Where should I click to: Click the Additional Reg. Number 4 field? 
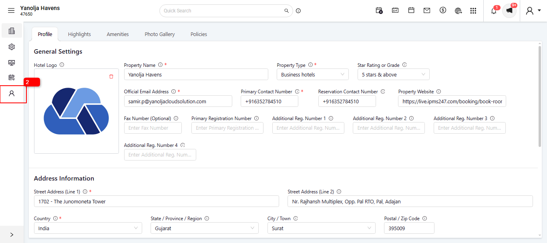[x=160, y=155]
